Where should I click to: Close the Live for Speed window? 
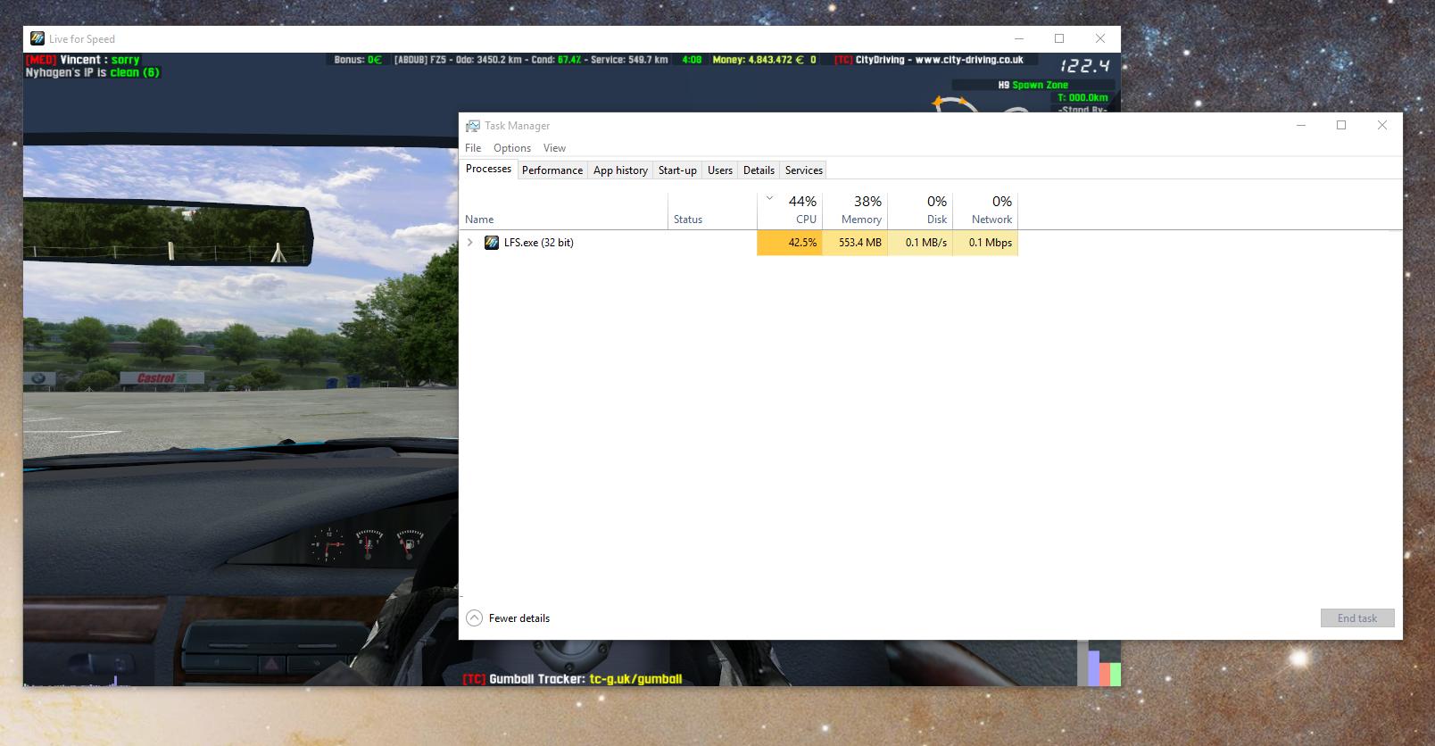(x=1100, y=38)
